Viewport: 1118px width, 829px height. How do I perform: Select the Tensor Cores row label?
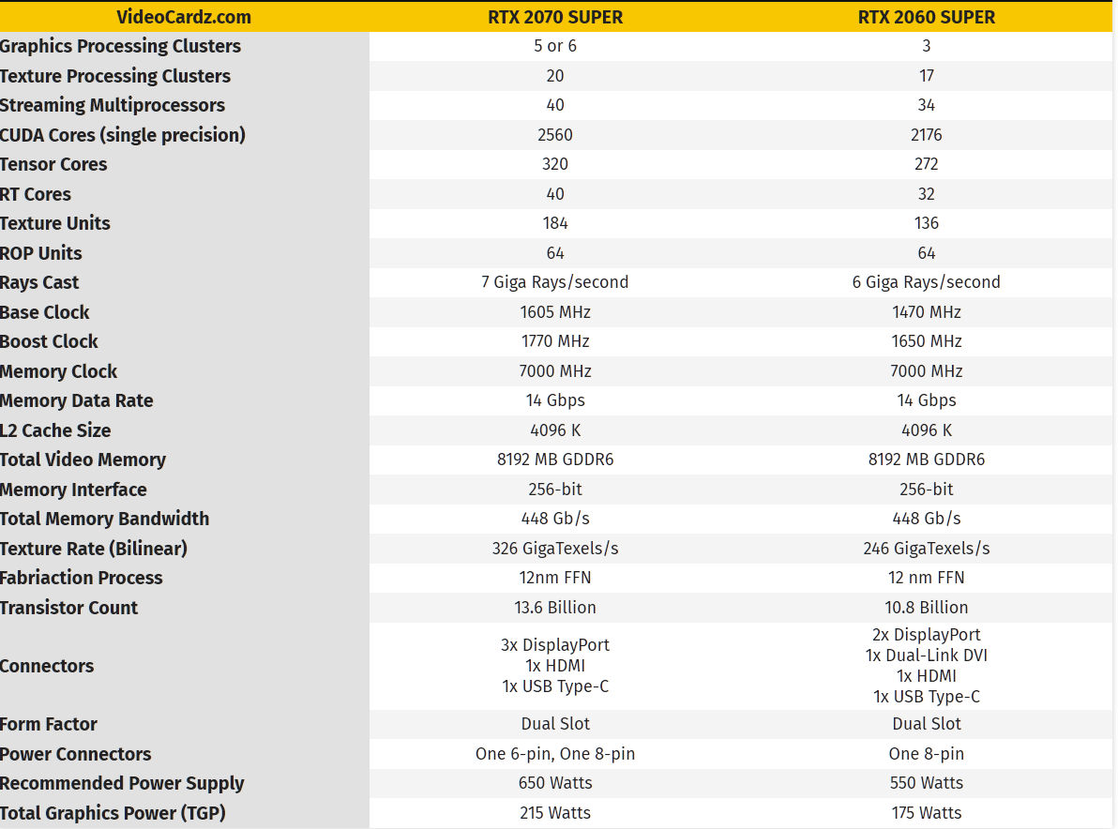pos(53,165)
